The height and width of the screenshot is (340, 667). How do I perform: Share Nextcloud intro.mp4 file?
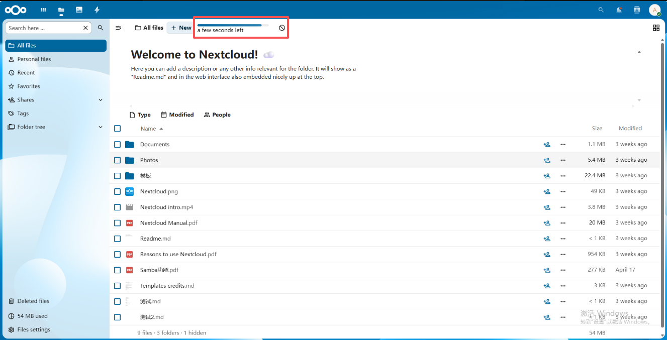(547, 207)
